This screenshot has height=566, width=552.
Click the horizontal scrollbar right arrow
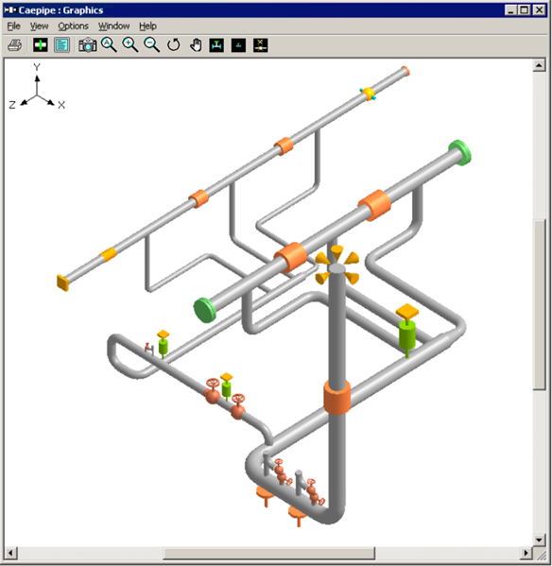point(526,553)
